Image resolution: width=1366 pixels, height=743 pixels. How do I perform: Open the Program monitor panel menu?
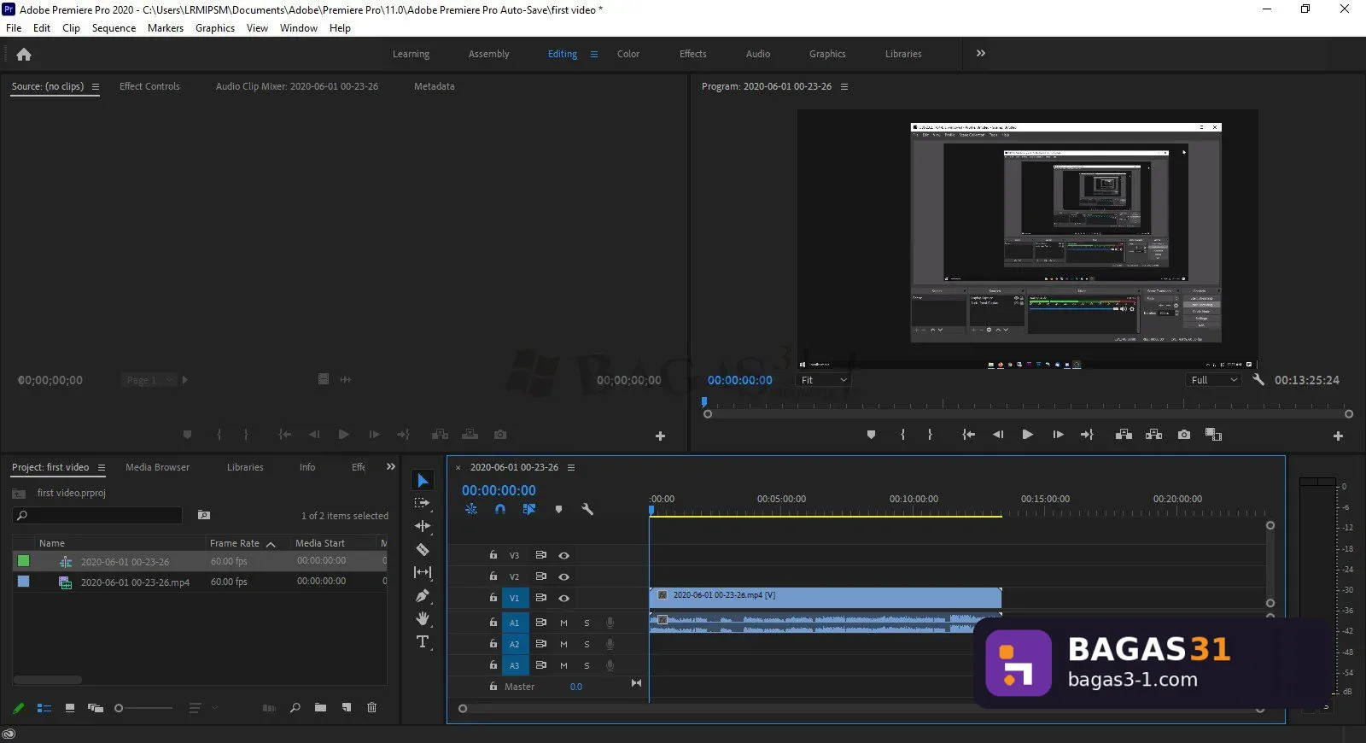[844, 86]
